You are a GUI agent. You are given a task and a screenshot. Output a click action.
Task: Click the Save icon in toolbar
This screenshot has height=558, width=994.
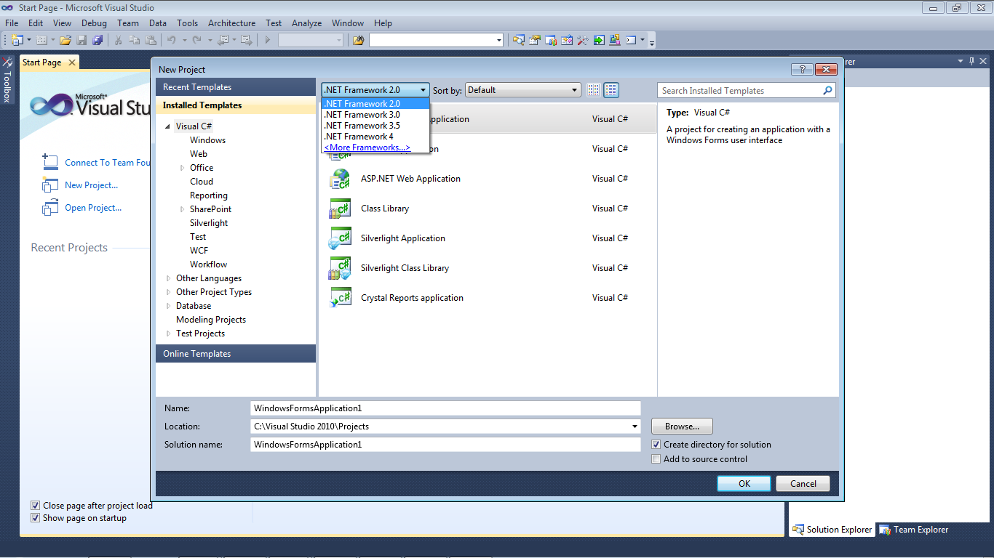[81, 40]
